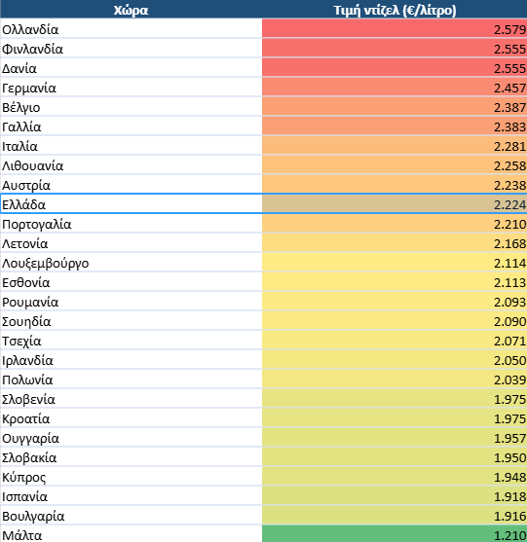
Task: Click the Λουξεμβούργο country cell
Action: [x=132, y=263]
